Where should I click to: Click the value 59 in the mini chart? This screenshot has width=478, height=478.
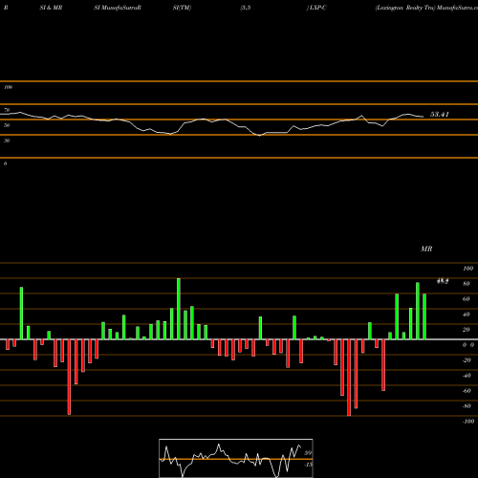pos(308,453)
